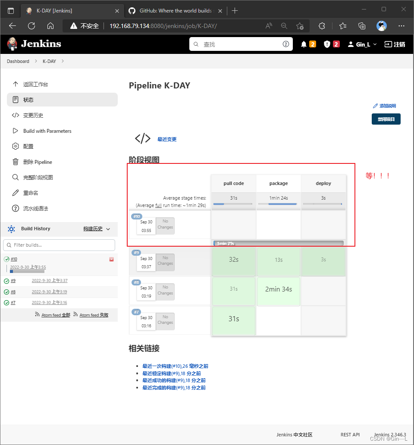Click in the 查找 search field

(241, 44)
